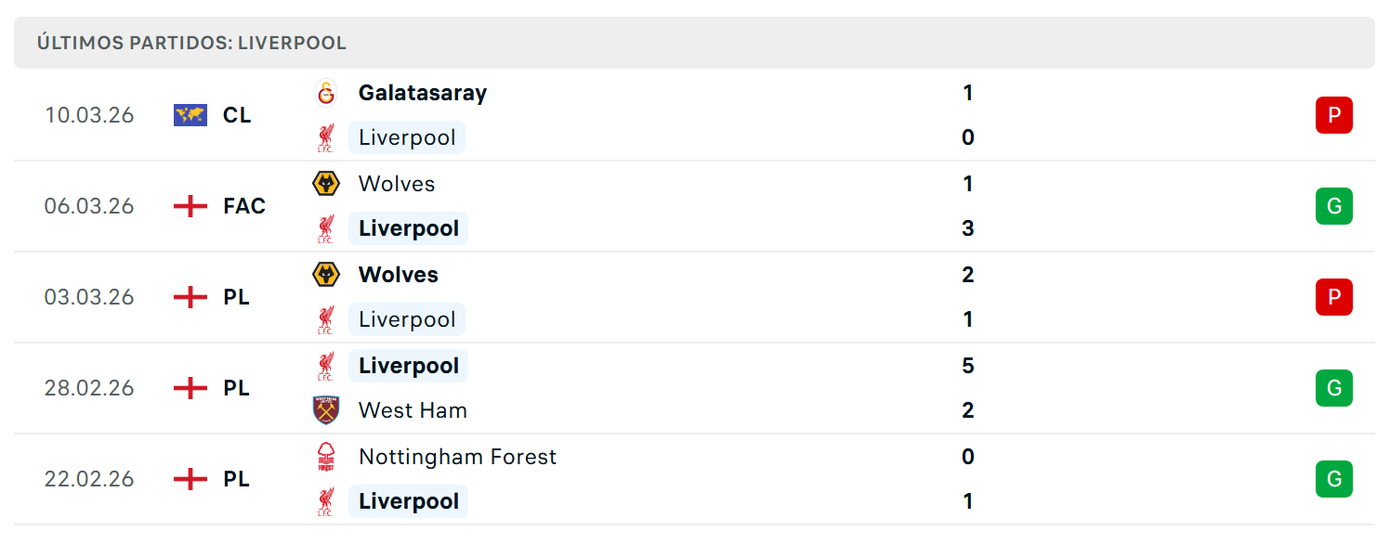The image size is (1390, 544).
Task: Click the green G badge for Nottingham Forest match
Action: pos(1333,479)
